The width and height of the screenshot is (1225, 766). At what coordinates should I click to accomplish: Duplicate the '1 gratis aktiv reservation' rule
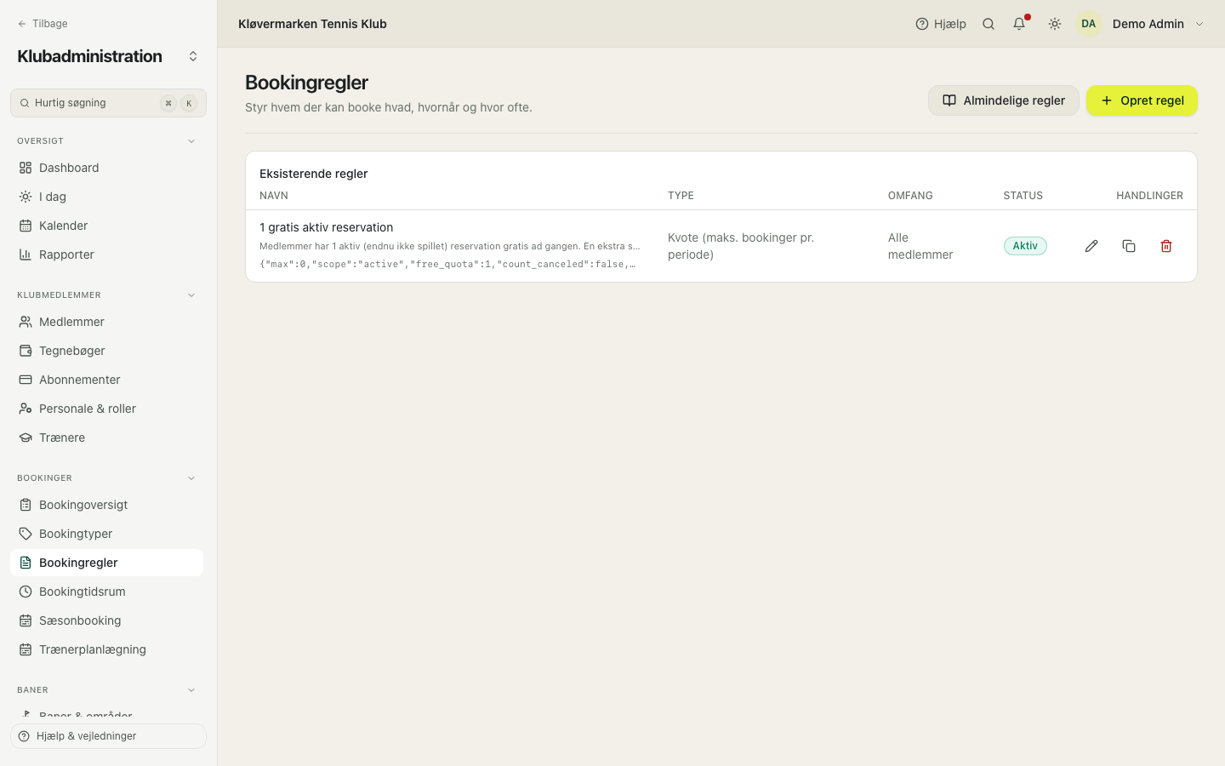[1129, 246]
